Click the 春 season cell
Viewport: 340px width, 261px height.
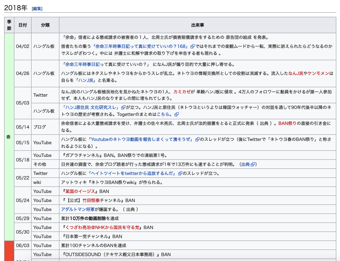pos(9,137)
